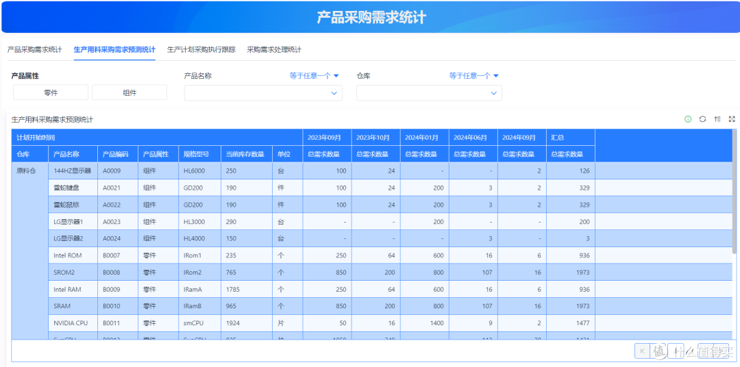Click the 产品编码 column header
Image resolution: width=740 pixels, height=367 pixels.
[118, 154]
